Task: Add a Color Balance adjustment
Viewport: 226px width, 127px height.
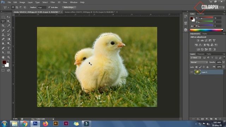Action: (200, 45)
